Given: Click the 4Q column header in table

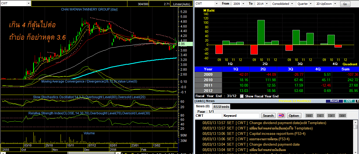Looking at the screenshot, I should coord(318,69).
